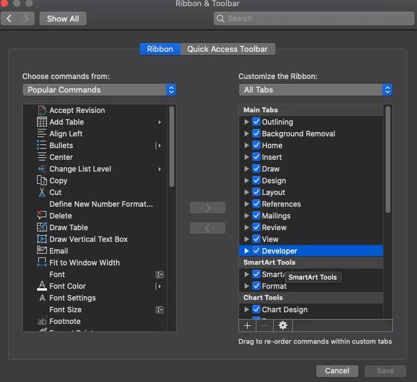The image size is (417, 382).
Task: Open Add Table submenu arrow
Action: click(x=159, y=122)
